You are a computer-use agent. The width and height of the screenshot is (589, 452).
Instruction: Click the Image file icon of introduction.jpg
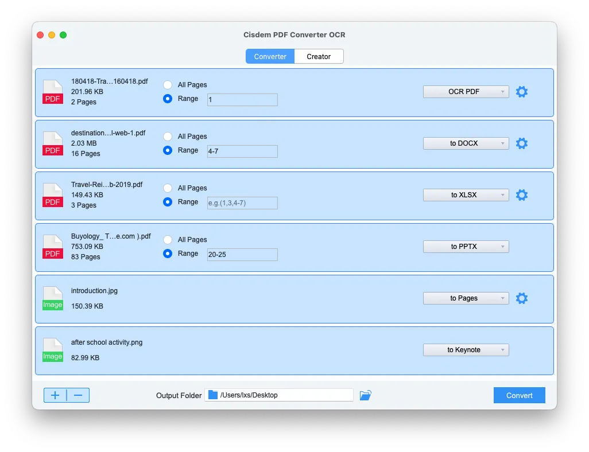(x=53, y=298)
